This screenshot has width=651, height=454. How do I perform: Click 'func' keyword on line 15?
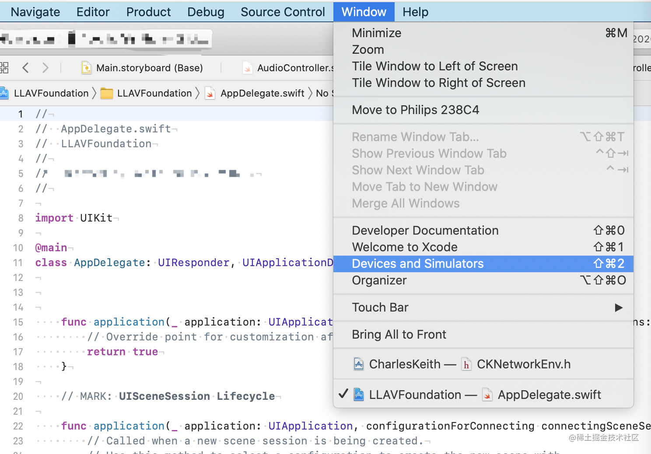pyautogui.click(x=74, y=322)
